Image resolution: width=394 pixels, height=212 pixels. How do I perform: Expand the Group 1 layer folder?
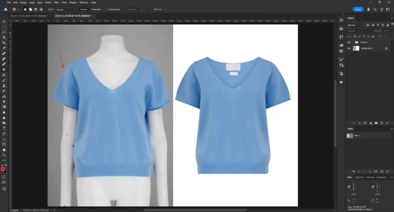353,42
